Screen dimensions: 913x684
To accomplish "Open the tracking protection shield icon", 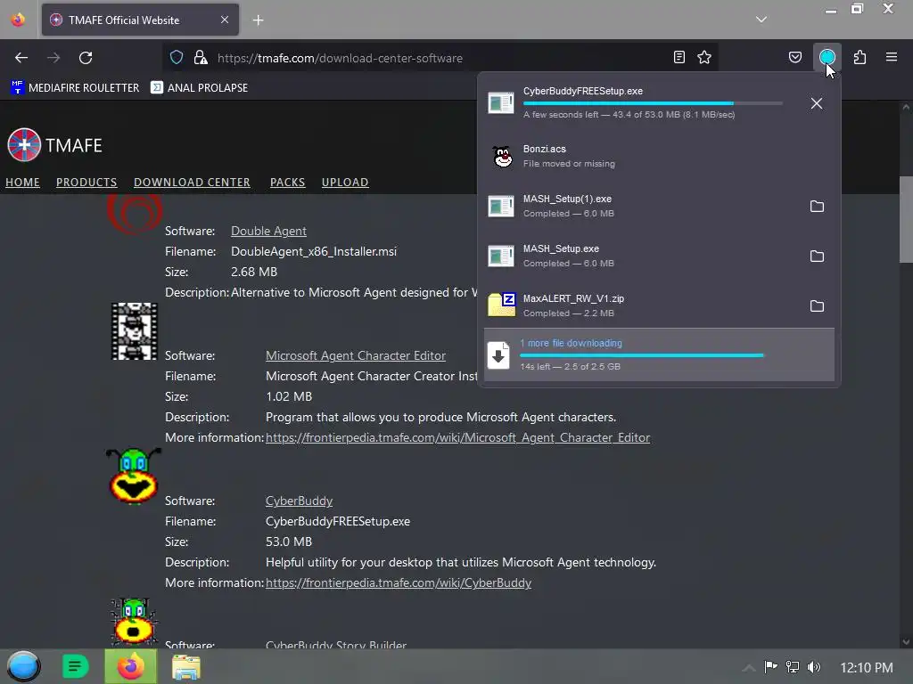I will click(177, 57).
